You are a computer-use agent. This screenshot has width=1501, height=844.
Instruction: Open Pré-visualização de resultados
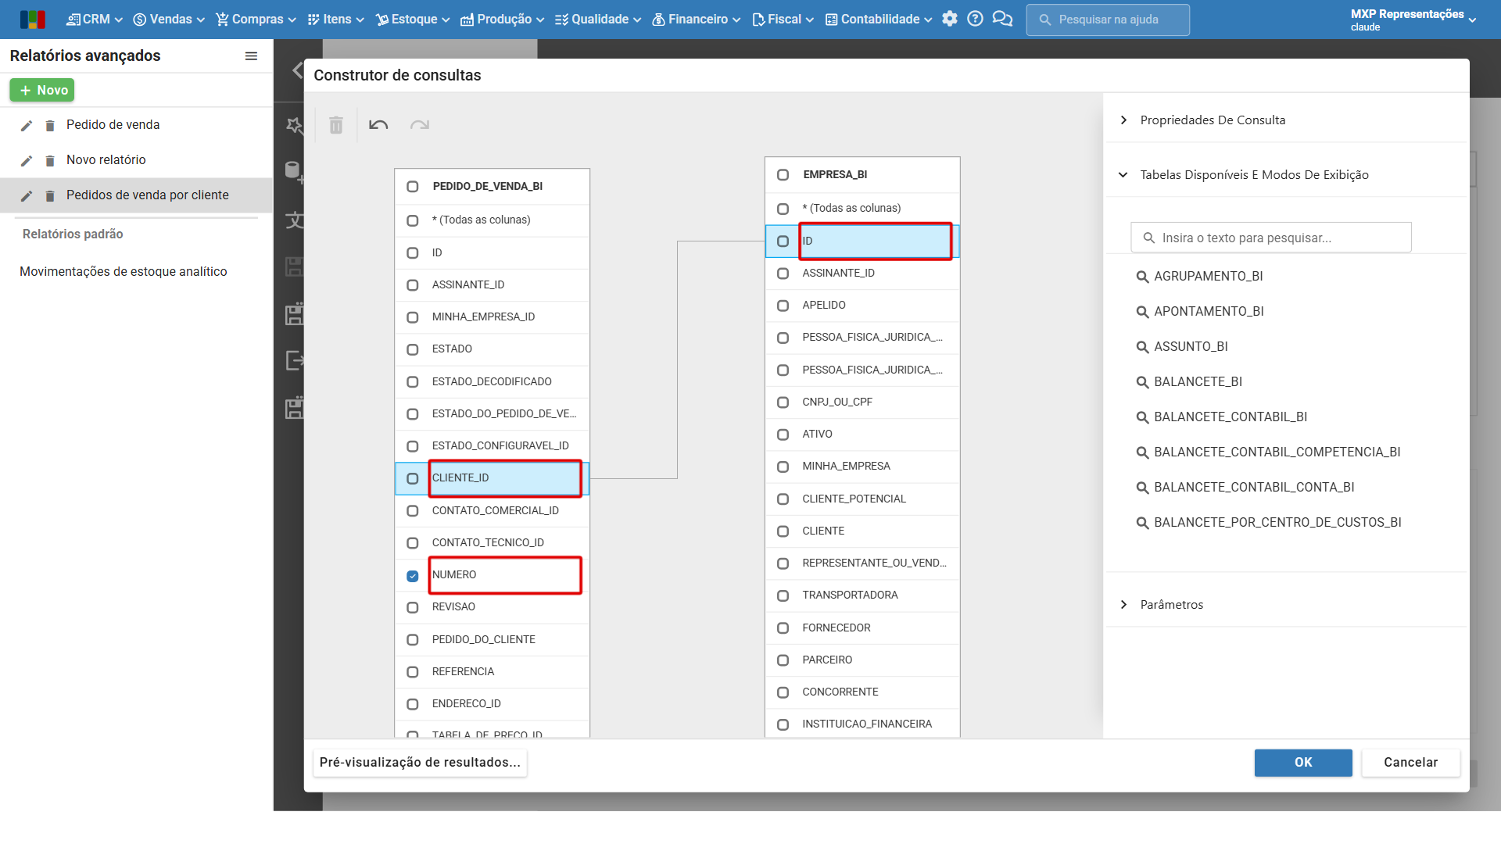coord(420,763)
